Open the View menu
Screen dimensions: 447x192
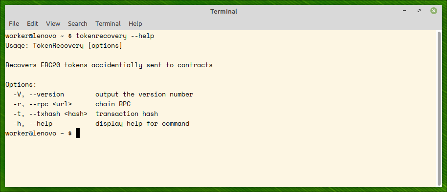pos(53,23)
